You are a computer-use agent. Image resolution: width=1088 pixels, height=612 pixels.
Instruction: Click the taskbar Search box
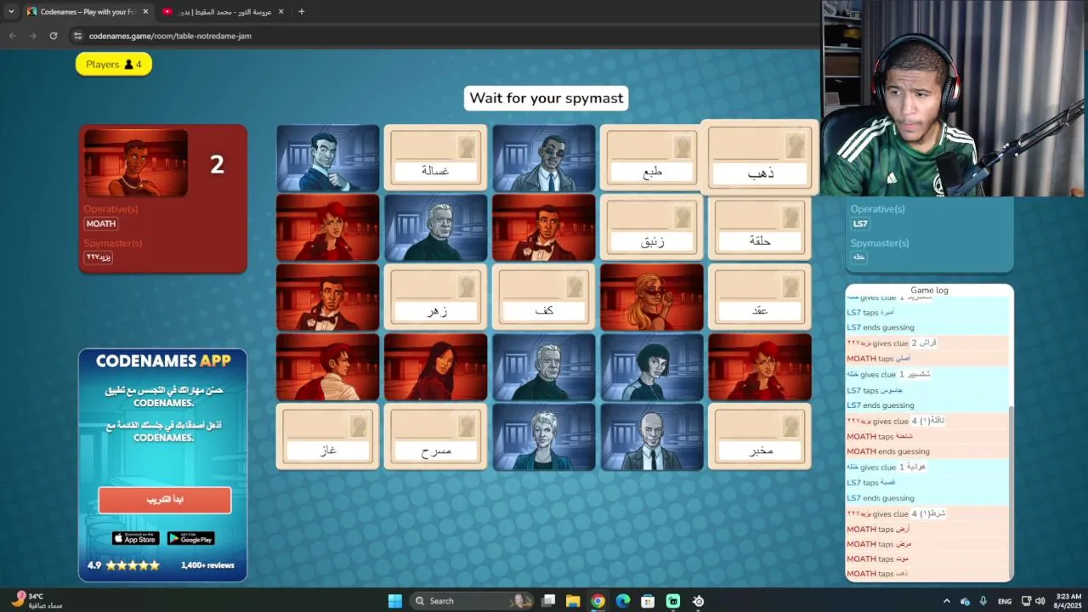[472, 601]
